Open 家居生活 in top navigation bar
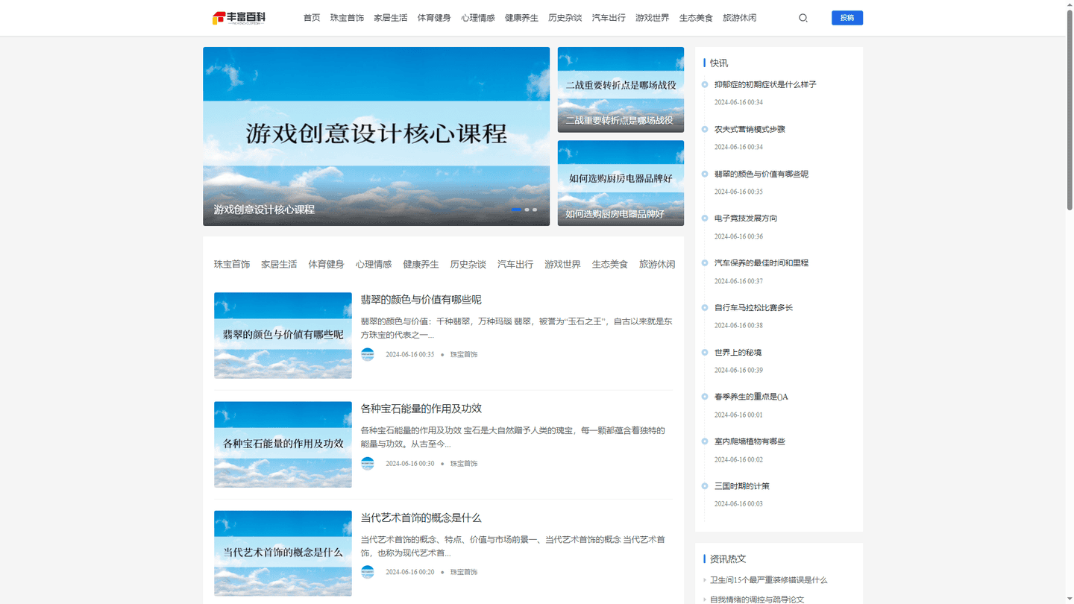Viewport: 1074px width, 604px height. tap(391, 18)
